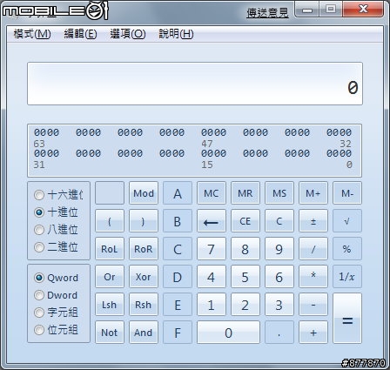Select Dword radio button
The width and height of the screenshot is (390, 370).
[39, 295]
